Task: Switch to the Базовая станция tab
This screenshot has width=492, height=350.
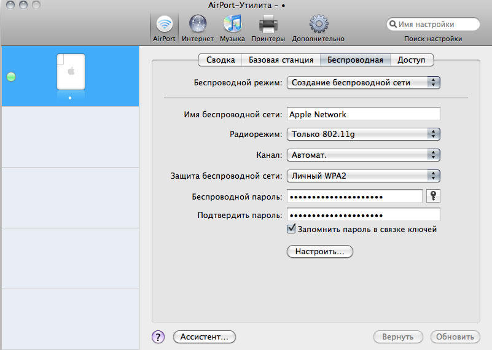Action: click(281, 60)
